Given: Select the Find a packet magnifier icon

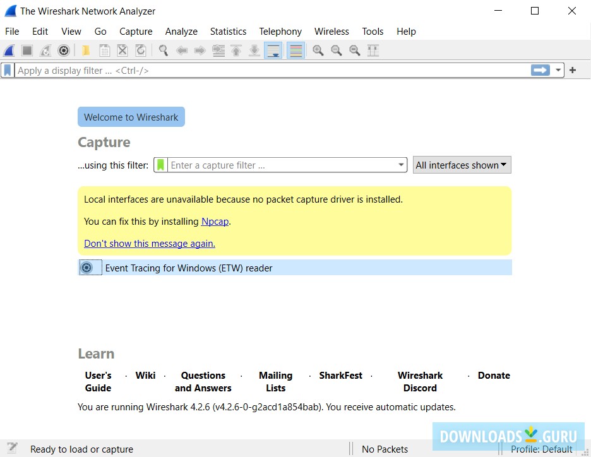Looking at the screenshot, I should point(163,50).
